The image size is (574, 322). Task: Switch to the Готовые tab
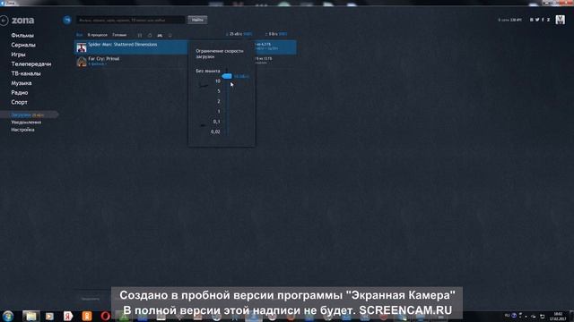[119, 35]
